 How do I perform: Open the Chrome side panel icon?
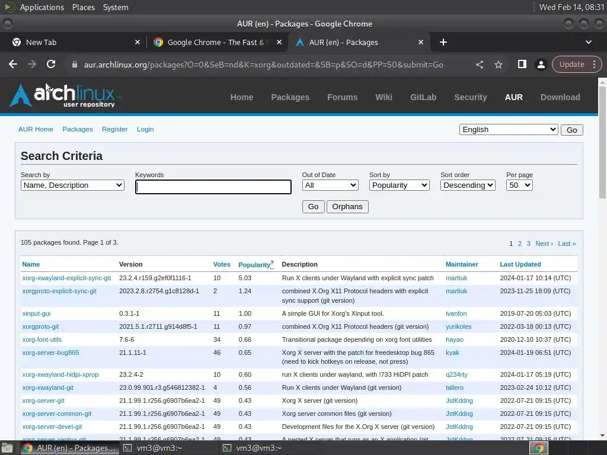pyautogui.click(x=522, y=64)
